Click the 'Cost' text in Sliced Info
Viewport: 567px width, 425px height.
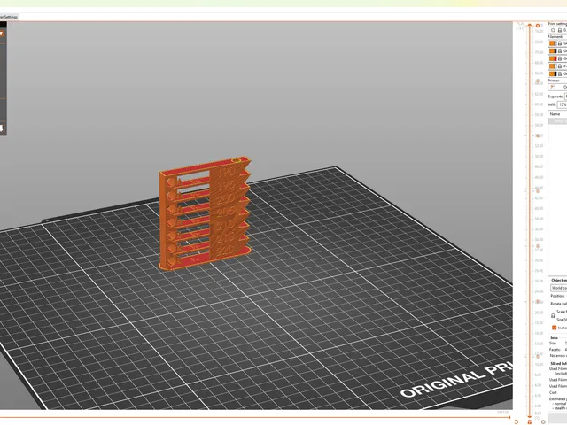pos(553,392)
